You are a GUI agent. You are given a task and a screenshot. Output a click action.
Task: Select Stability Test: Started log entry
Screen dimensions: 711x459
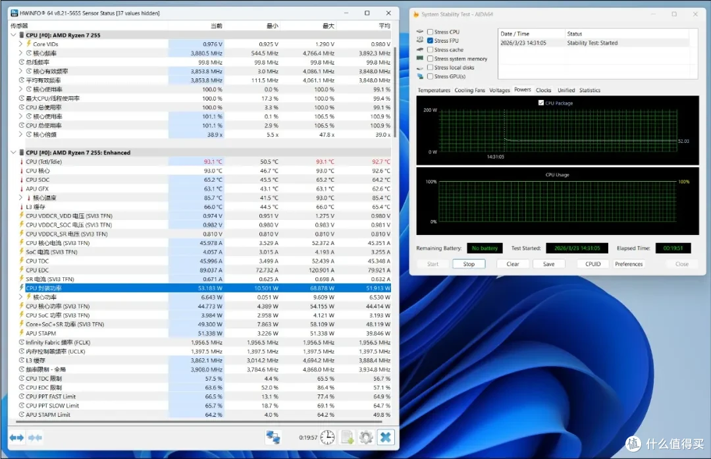tap(592, 43)
